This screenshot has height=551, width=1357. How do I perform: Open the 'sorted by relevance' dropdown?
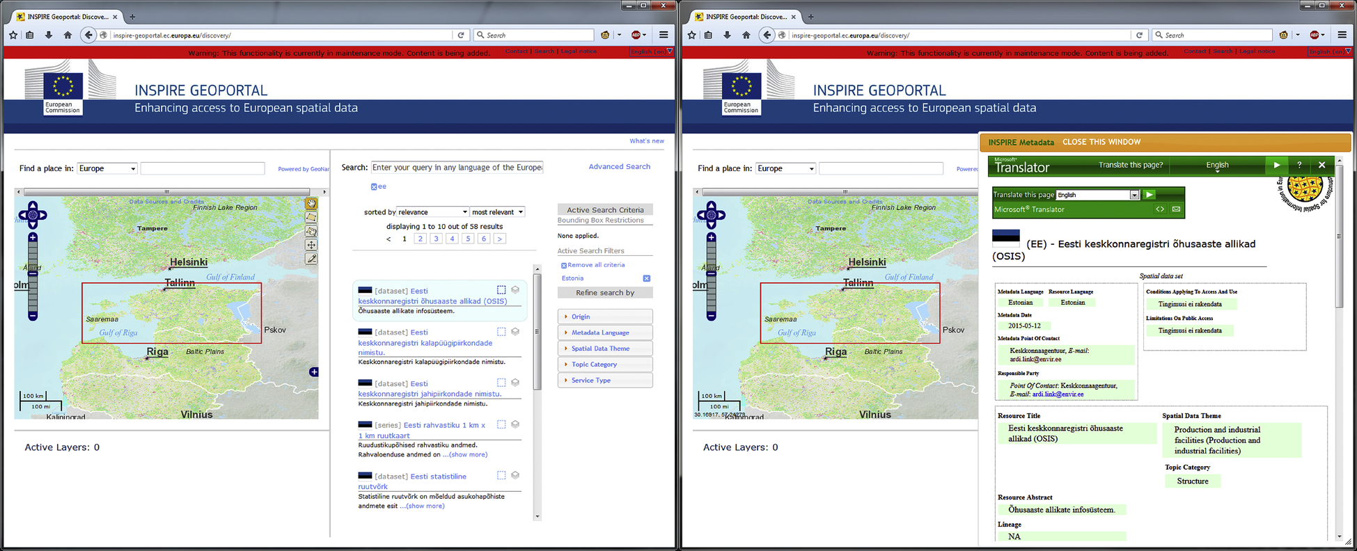[433, 212]
